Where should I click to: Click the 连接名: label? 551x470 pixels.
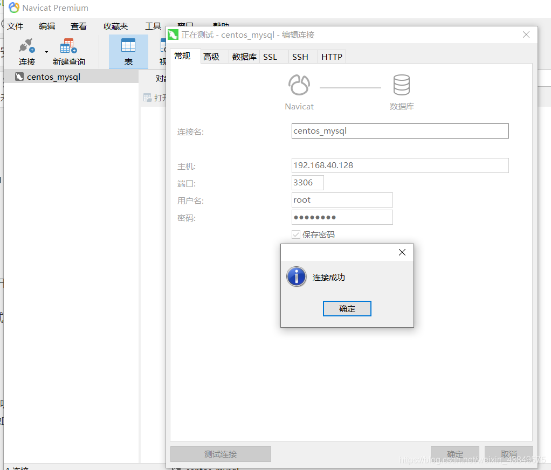point(190,132)
